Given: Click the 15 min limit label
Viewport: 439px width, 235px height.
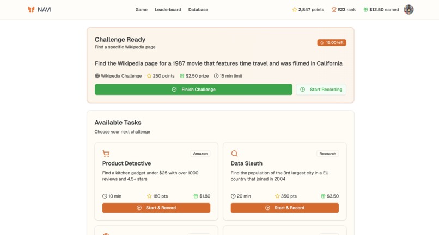Looking at the screenshot, I should click(x=231, y=76).
